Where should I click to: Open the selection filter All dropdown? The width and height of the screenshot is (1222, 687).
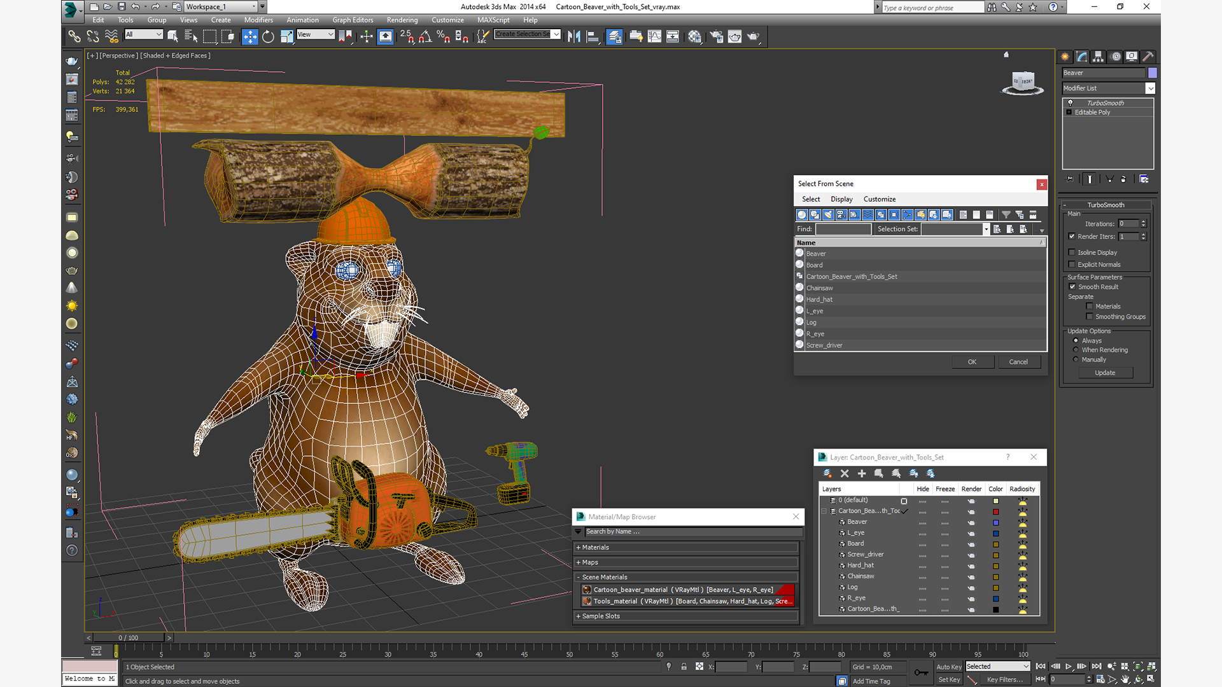coord(144,34)
